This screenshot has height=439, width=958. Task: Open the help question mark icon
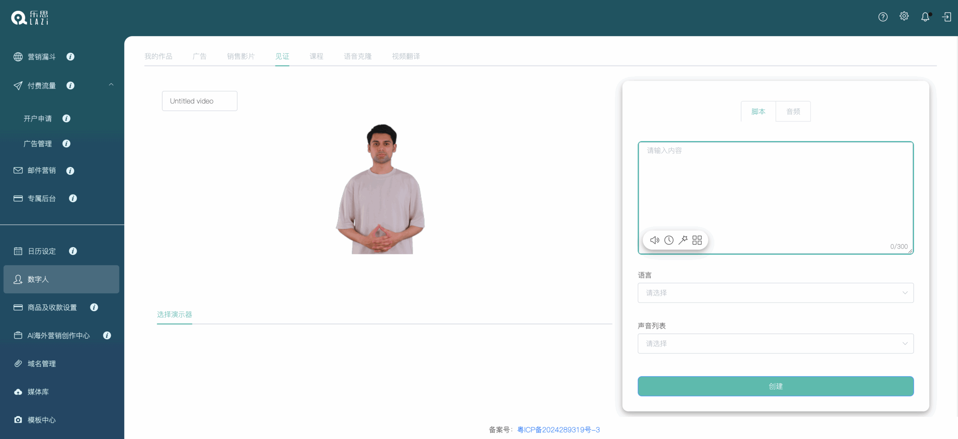[883, 17]
